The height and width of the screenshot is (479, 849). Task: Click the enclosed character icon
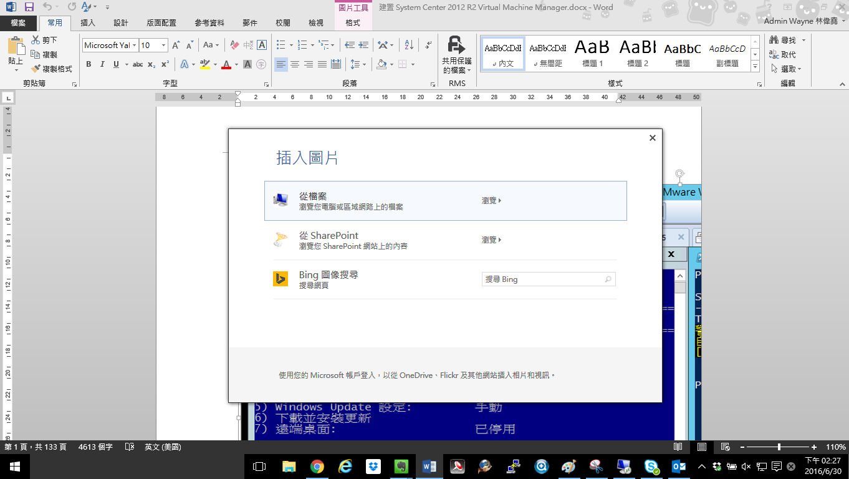[261, 64]
